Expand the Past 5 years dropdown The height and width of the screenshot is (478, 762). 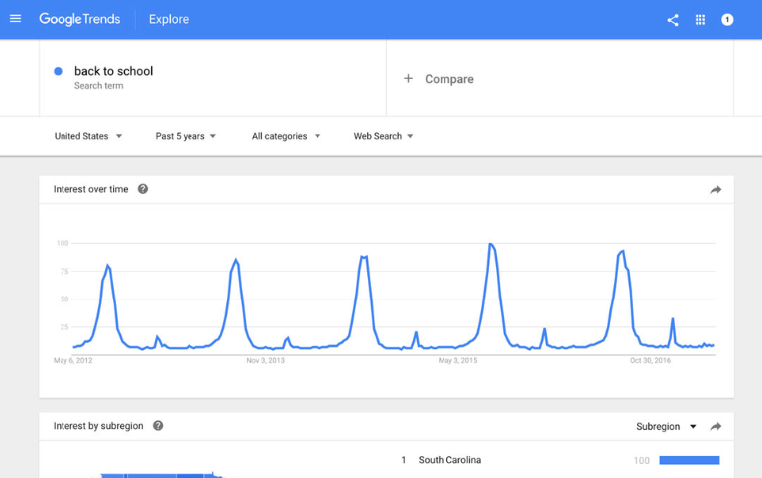tap(186, 136)
